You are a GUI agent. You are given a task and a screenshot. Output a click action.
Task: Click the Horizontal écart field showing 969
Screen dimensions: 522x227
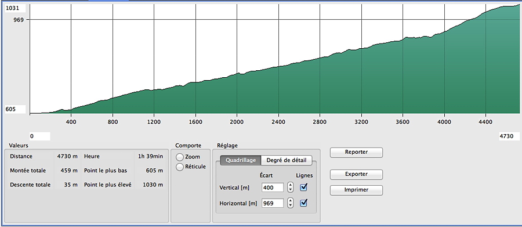click(x=273, y=203)
